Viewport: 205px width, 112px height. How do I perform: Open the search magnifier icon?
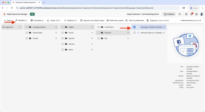click(x=180, y=14)
